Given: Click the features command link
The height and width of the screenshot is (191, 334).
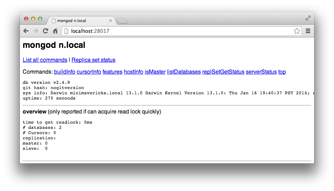Looking at the screenshot, I should 112,72.
